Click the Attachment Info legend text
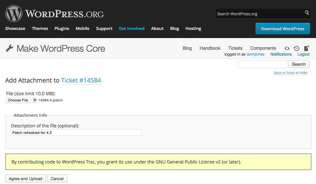Image resolution: width=316 pixels, height=184 pixels. pyautogui.click(x=30, y=115)
